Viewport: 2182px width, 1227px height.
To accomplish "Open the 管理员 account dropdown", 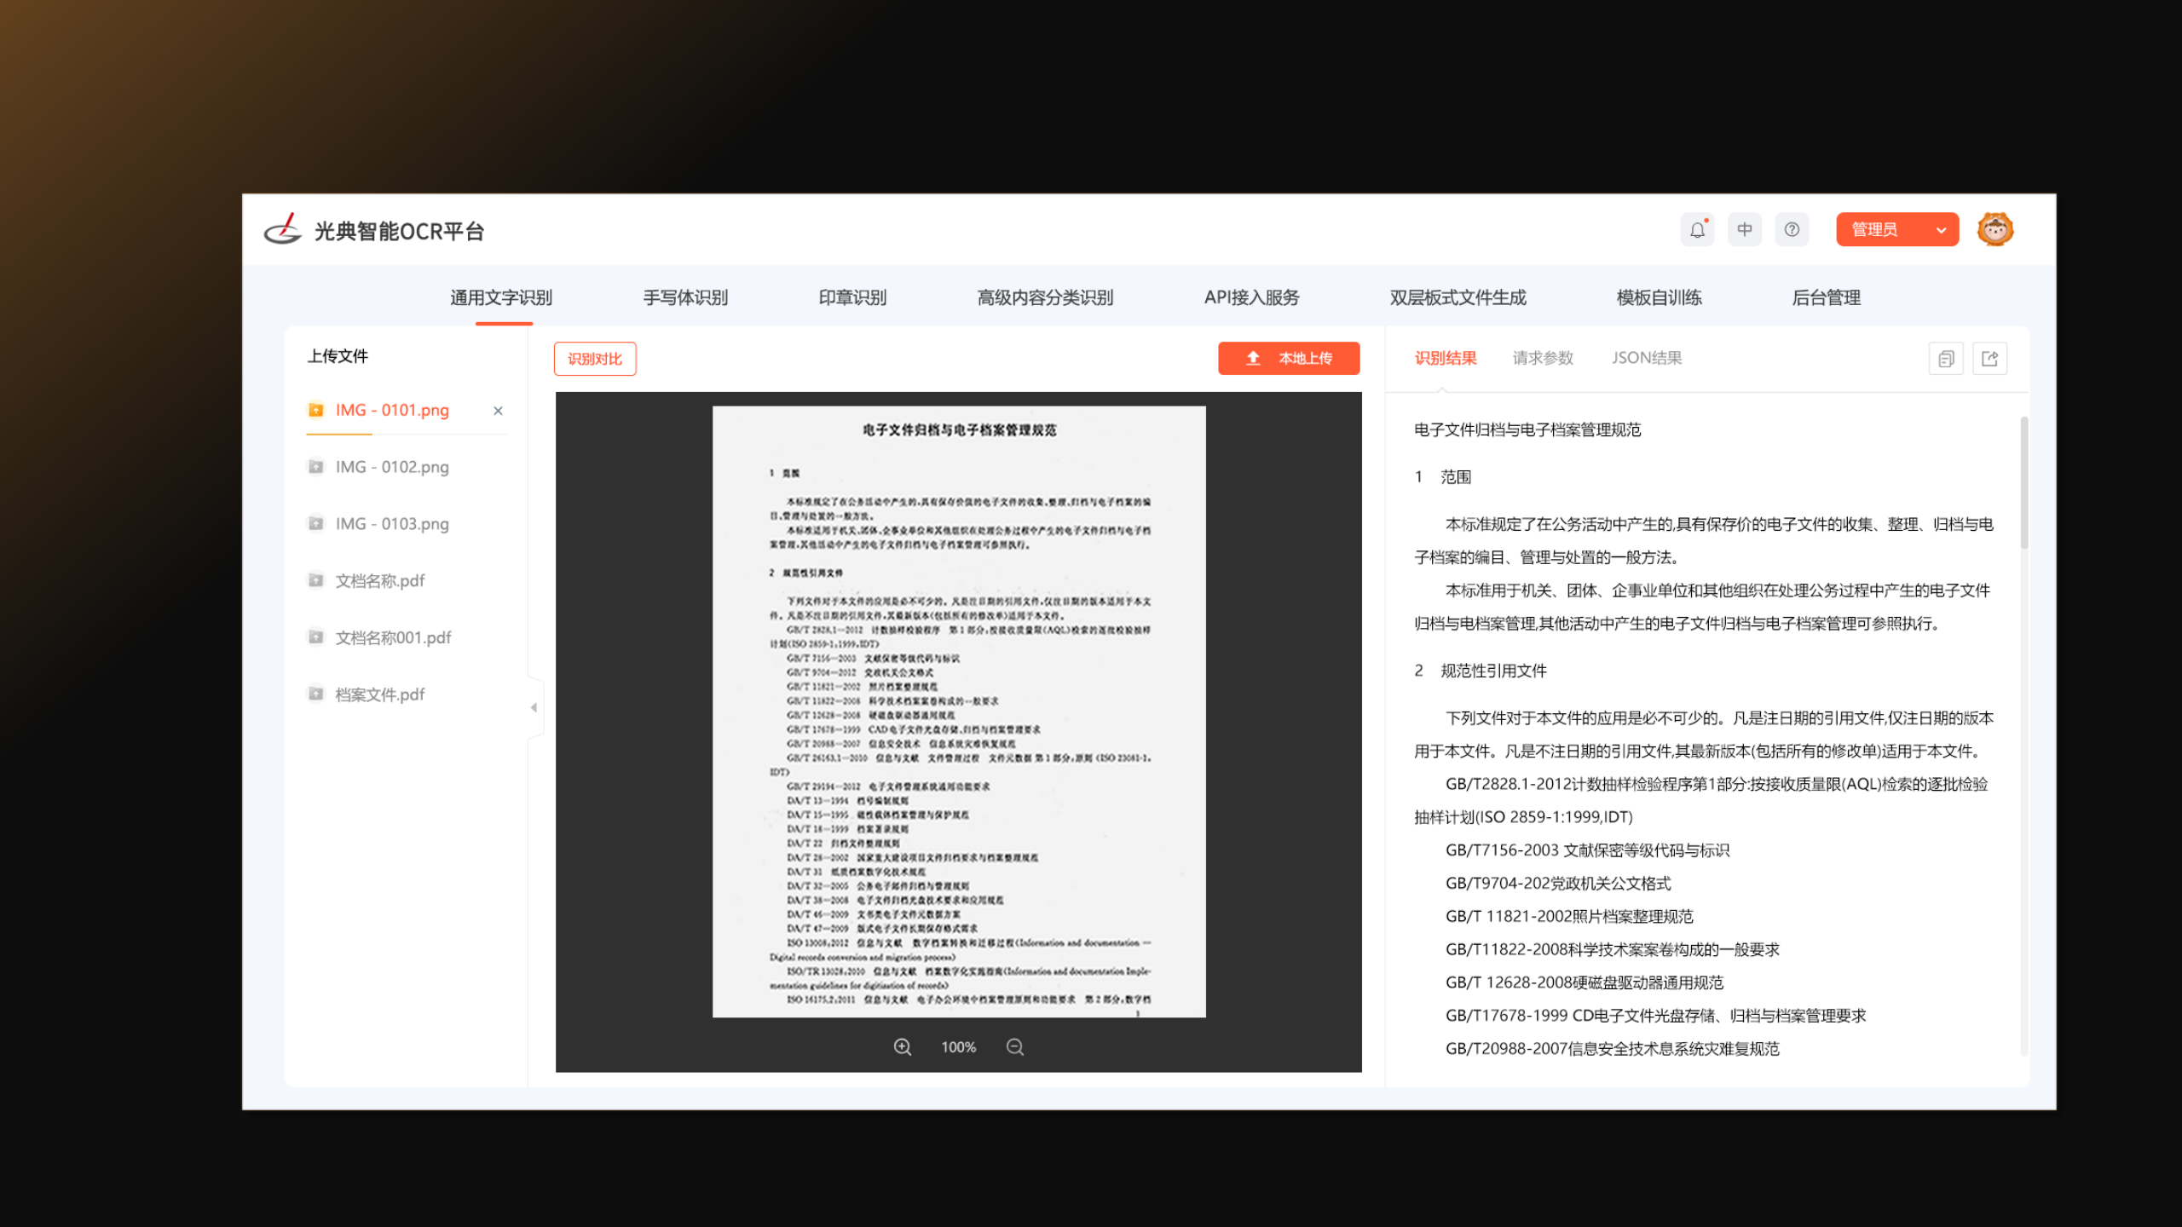I will 1896,229.
